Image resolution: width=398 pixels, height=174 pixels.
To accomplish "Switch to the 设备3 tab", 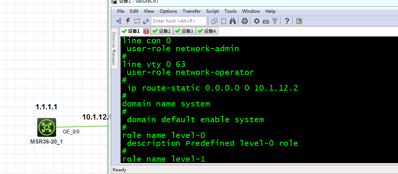I will pyautogui.click(x=185, y=31).
